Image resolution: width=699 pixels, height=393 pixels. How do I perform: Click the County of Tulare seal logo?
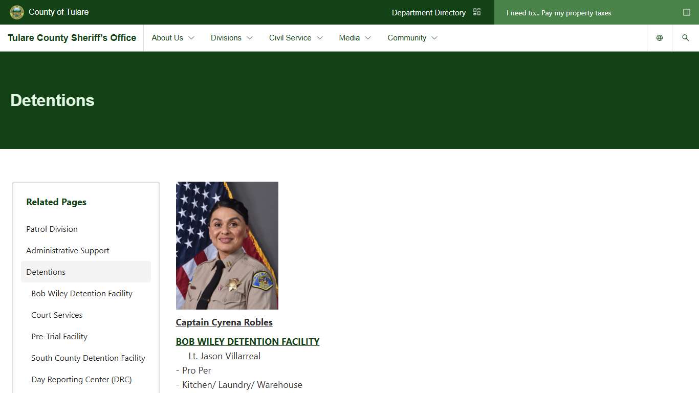pos(17,12)
